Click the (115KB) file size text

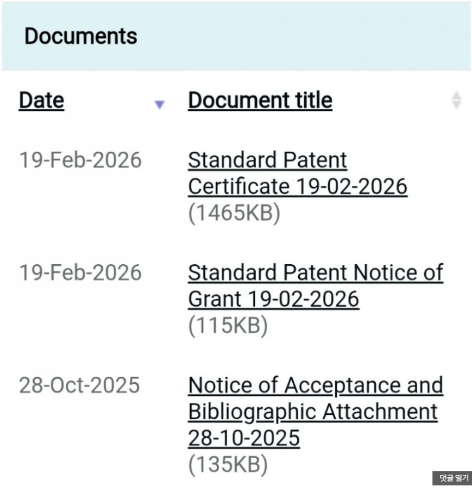click(x=228, y=326)
